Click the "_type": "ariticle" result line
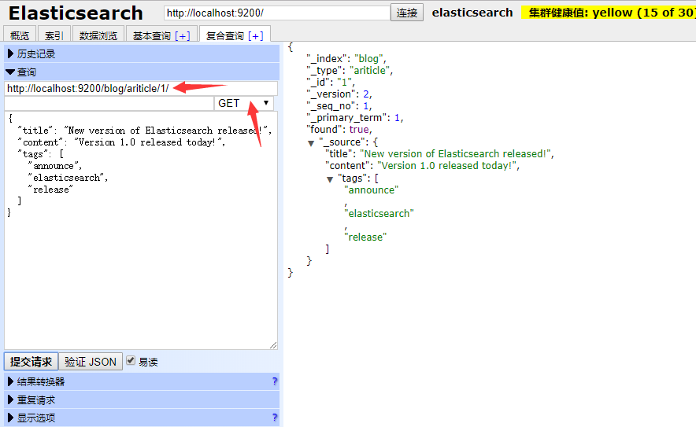Viewport: 696px width, 427px height. [350, 70]
